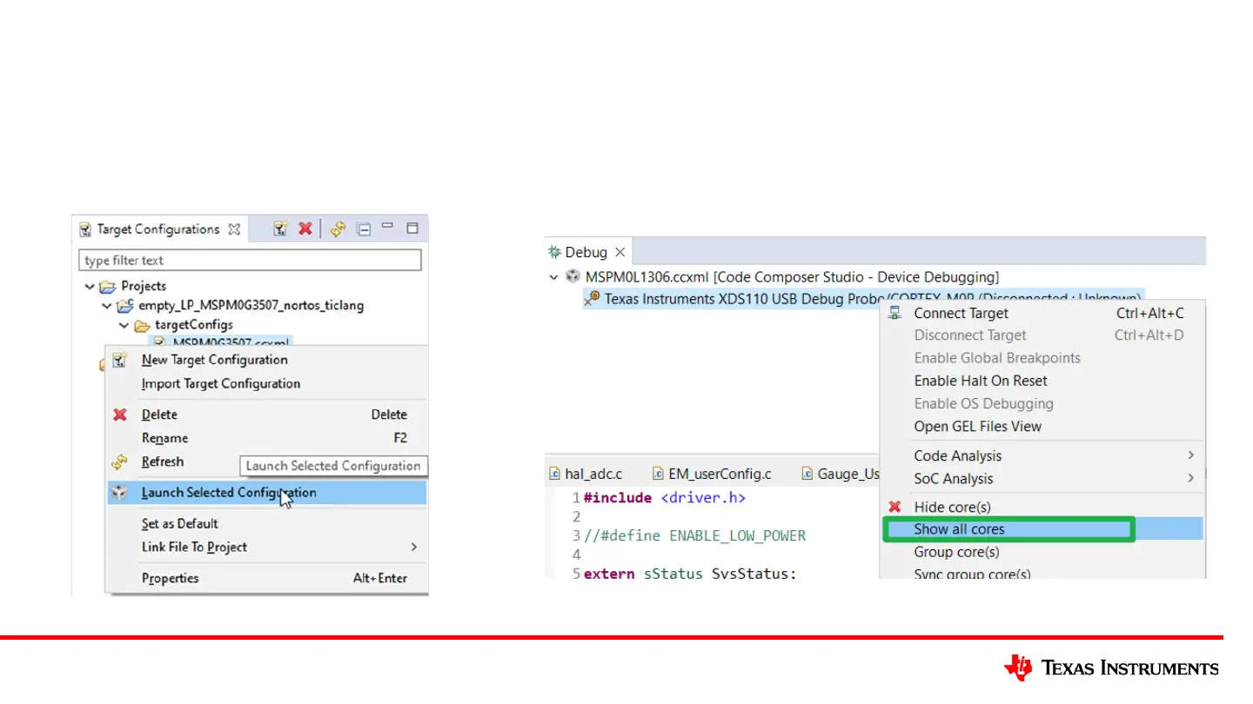1253x704 pixels.
Task: Close the Debug tab
Action: pyautogui.click(x=620, y=252)
